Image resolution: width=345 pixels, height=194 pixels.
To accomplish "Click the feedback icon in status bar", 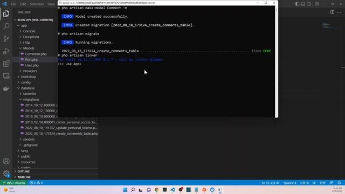I will 332,183.
